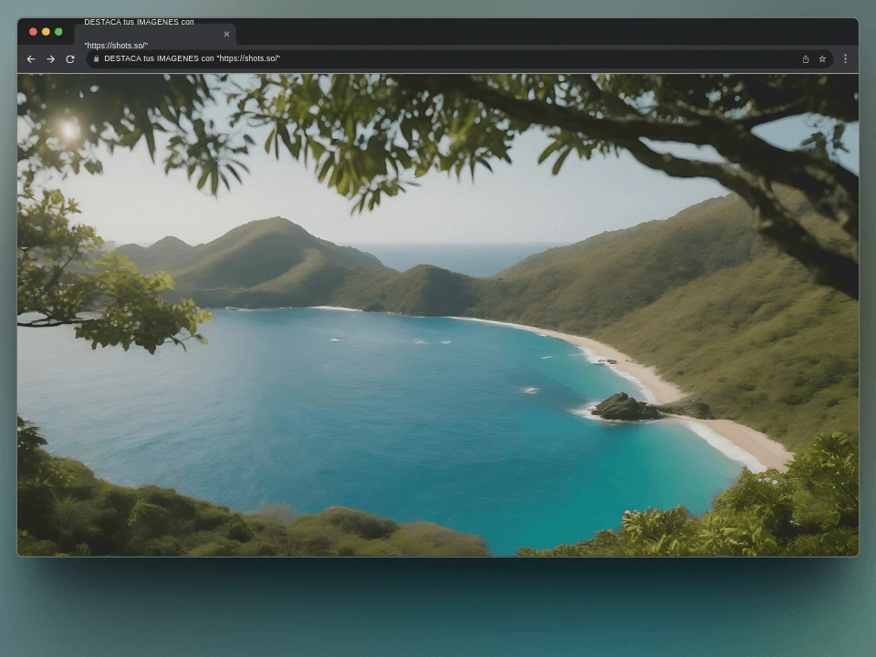Maximize window with the green button
This screenshot has width=876, height=657.
click(x=58, y=32)
